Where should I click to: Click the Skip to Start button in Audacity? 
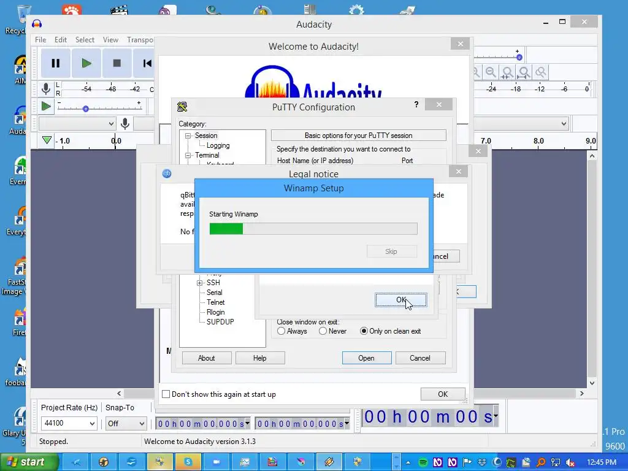click(146, 63)
